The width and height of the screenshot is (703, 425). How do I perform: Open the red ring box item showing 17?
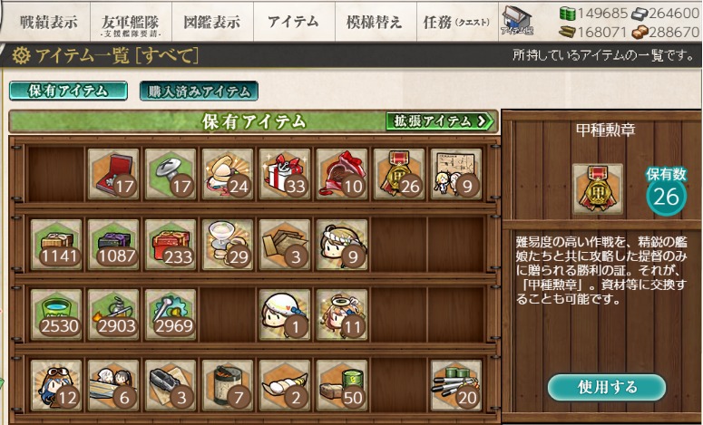(x=113, y=174)
